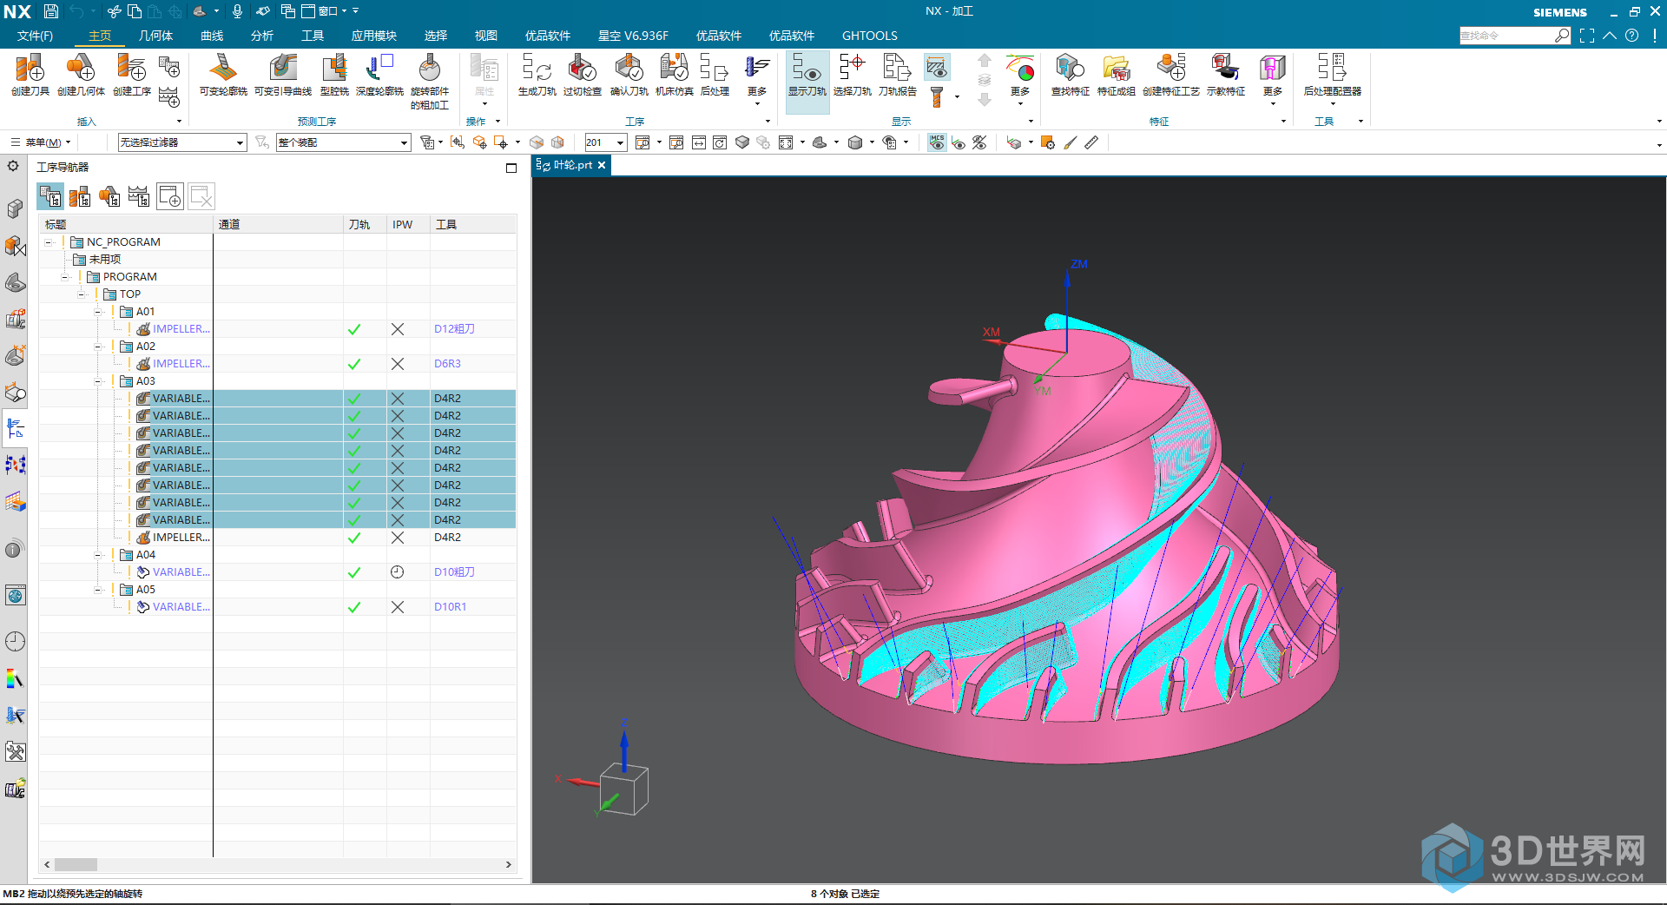
Task: Switch to the 几何体 ribbon tab
Action: [155, 36]
